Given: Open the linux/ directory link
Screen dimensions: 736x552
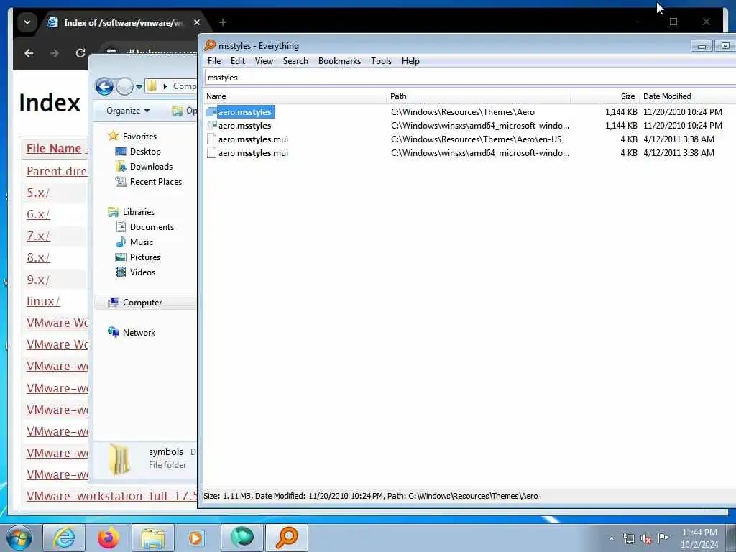Looking at the screenshot, I should (42, 301).
